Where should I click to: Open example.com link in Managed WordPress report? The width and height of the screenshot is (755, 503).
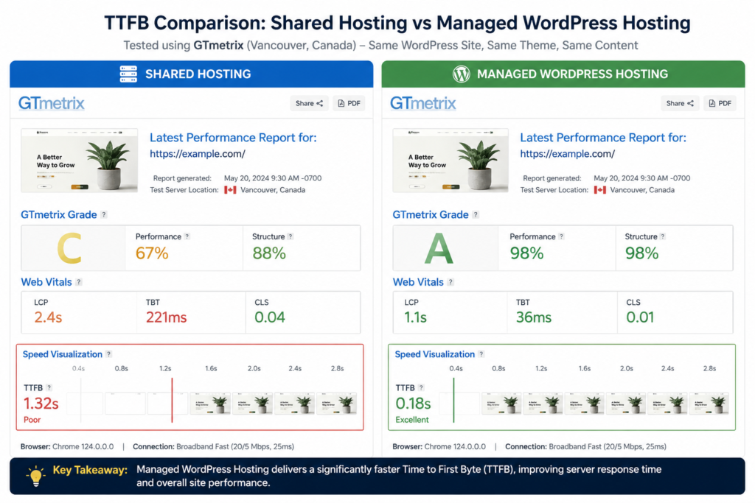(x=567, y=154)
